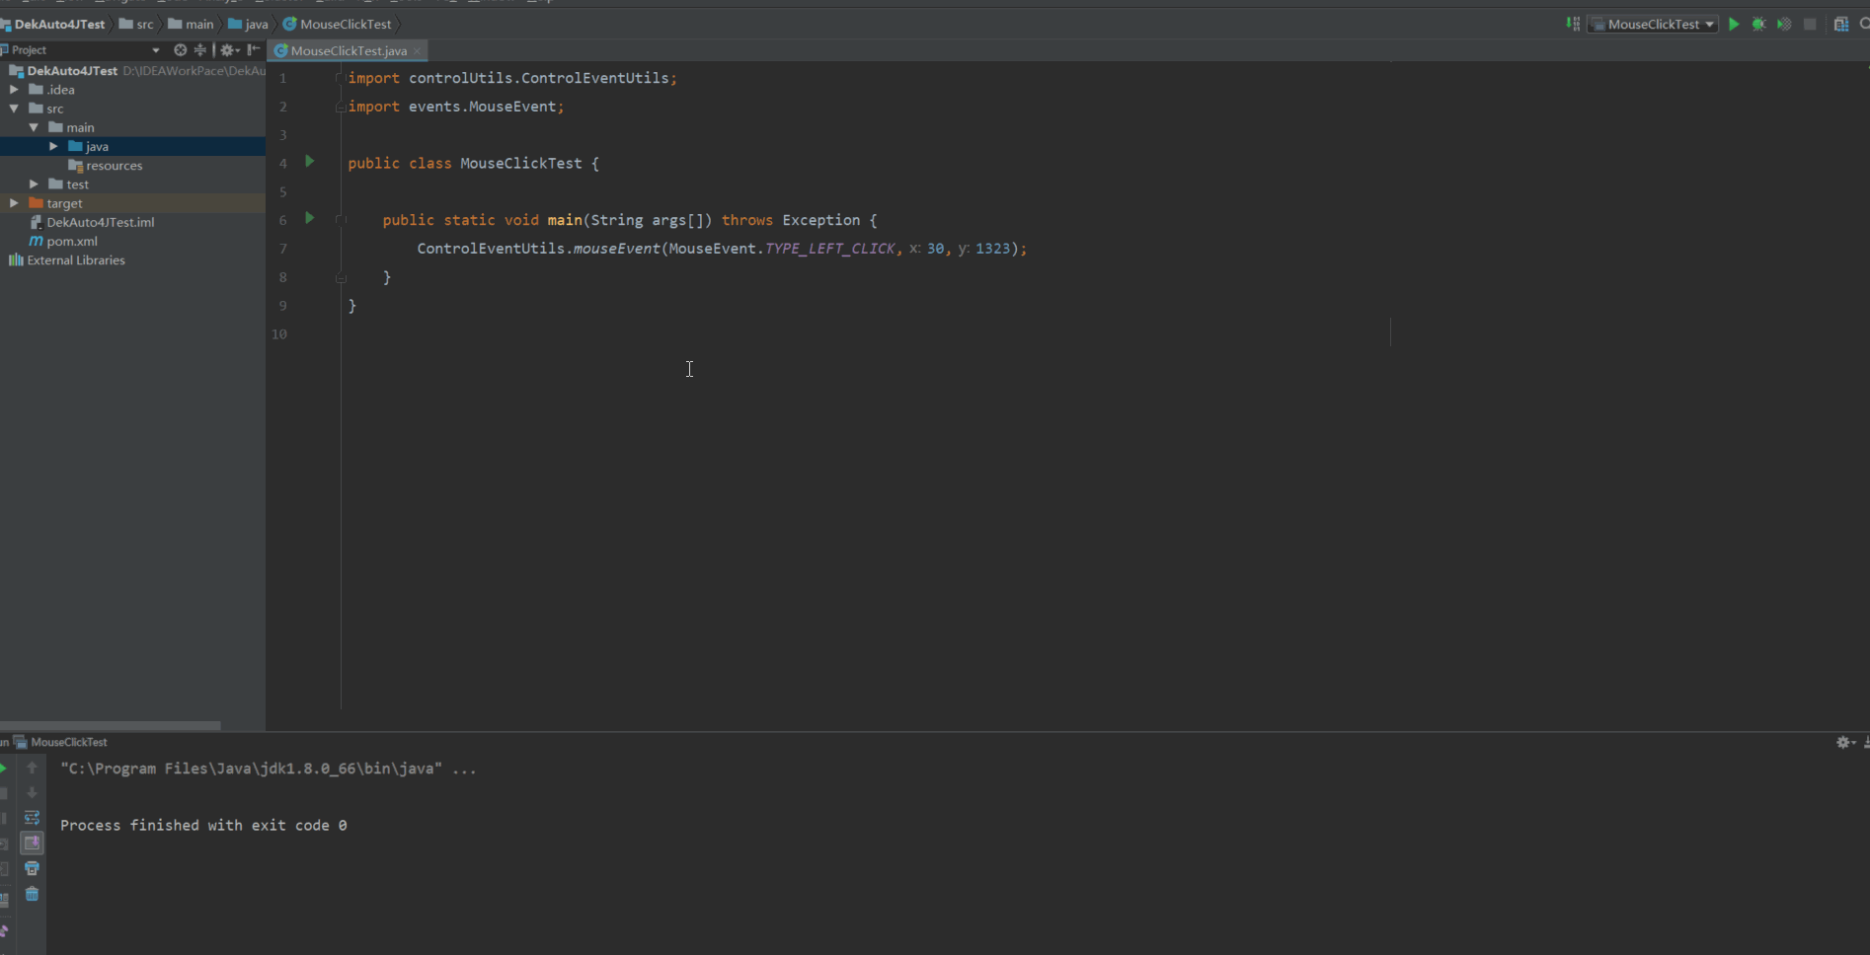Screen dimensions: 1870x955
Task: Select the test folder in tree
Action: coord(77,184)
